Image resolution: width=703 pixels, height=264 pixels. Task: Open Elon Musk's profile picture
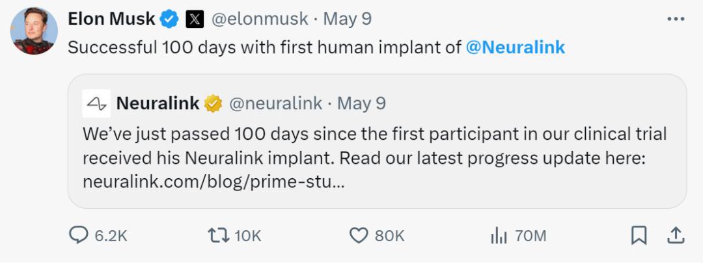[x=34, y=32]
